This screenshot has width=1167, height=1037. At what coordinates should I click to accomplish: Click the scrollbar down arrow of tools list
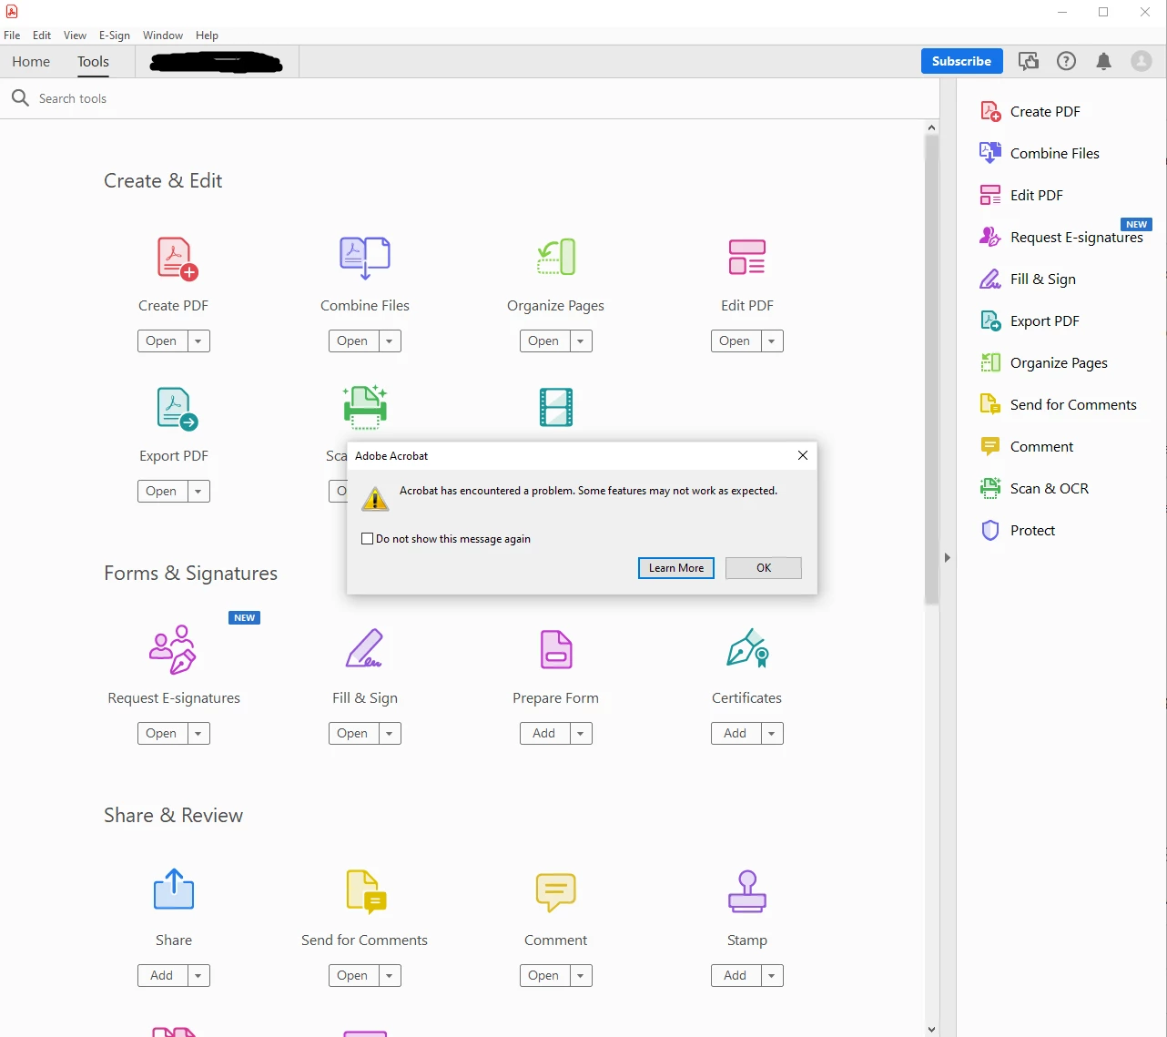pos(931,1029)
